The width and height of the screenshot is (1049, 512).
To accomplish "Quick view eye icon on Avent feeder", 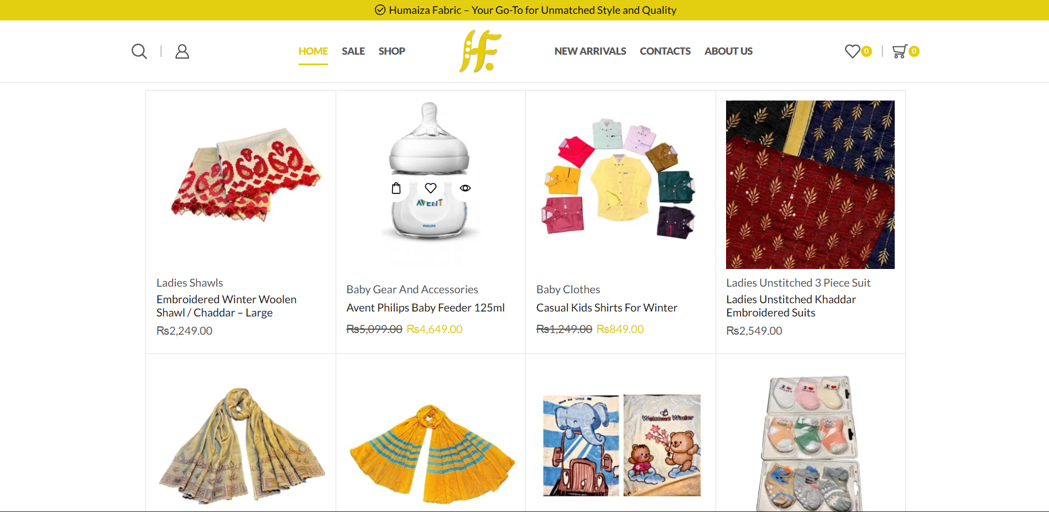I will [465, 188].
